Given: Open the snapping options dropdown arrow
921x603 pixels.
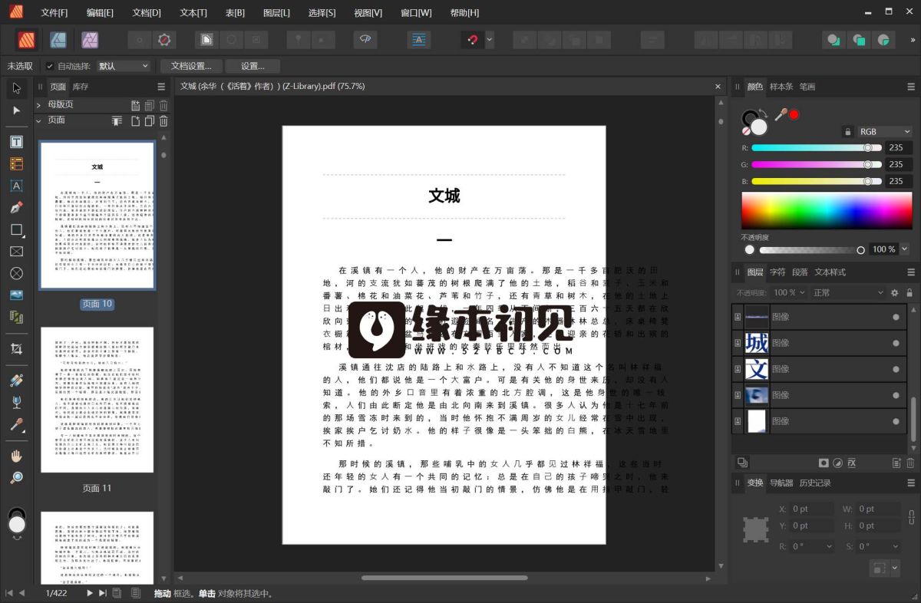Looking at the screenshot, I should point(490,39).
